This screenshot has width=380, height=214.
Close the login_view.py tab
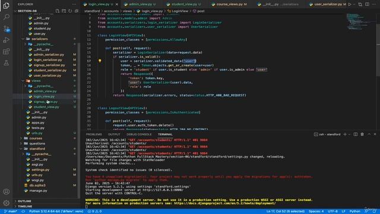pos(117,4)
